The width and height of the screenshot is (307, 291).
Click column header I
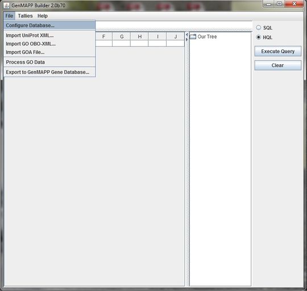(157, 36)
